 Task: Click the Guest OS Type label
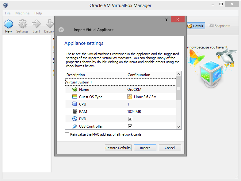(91, 97)
